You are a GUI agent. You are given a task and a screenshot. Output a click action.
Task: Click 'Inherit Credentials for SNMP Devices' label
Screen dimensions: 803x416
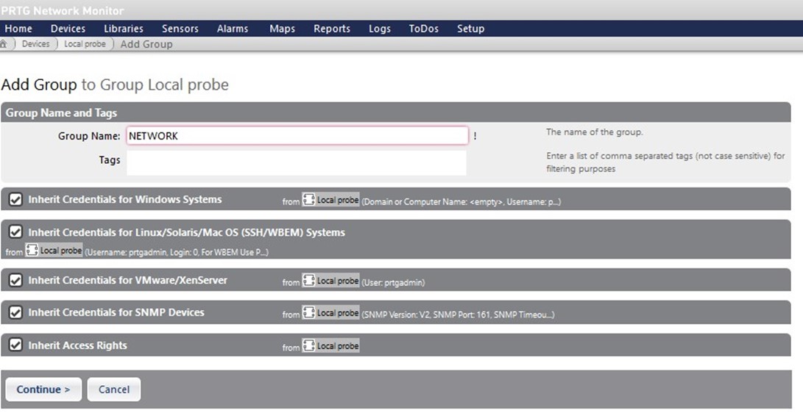point(116,312)
